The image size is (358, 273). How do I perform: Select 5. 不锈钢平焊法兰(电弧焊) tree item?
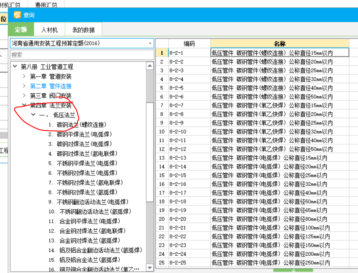[83, 163]
